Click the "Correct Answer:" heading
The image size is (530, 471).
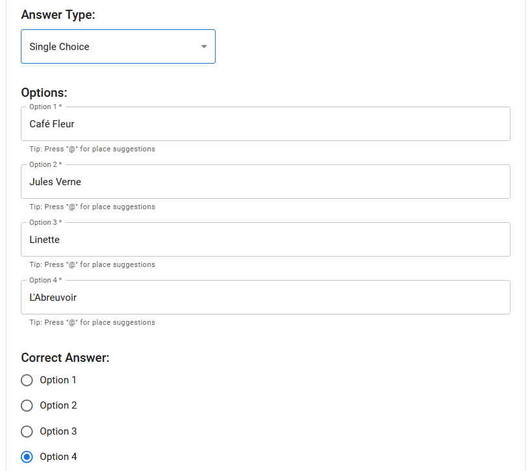point(65,358)
